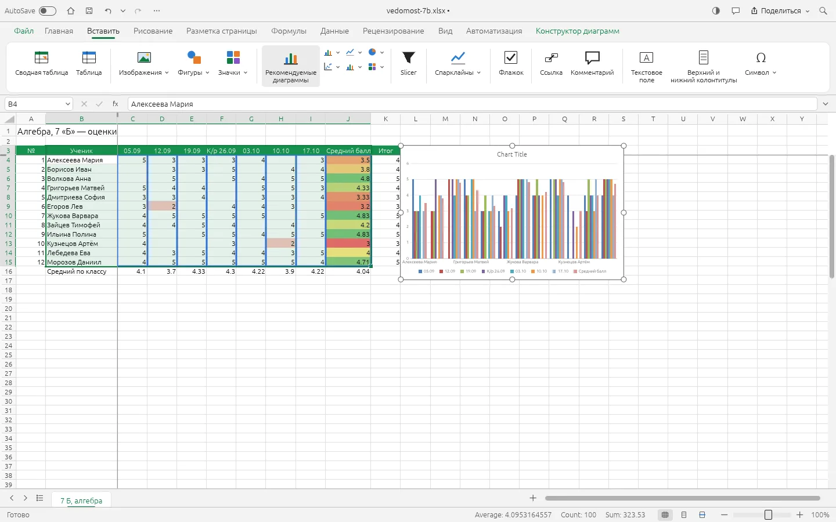
Task: Open the search magnifier
Action: [x=823, y=11]
